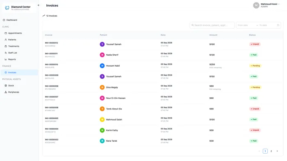287x161 pixels.
Task: Set the To date field
Action: (x=267, y=25)
